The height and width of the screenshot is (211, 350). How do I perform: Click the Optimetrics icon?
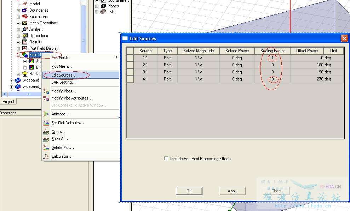pos(25,36)
